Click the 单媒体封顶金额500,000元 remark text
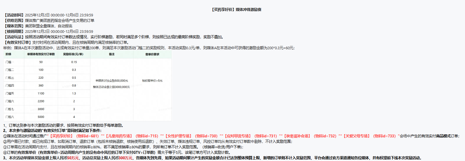Viewport: 465px width, 161px height. point(111,81)
